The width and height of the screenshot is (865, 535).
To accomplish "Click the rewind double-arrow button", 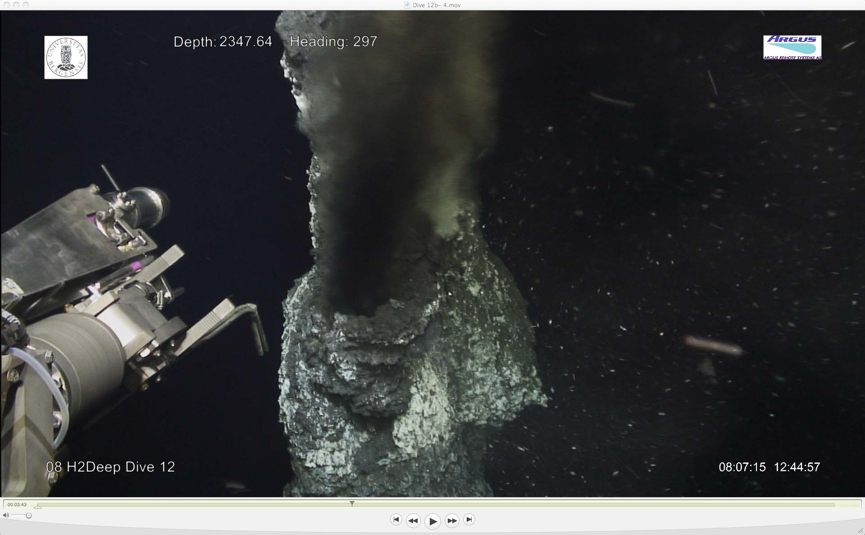I will pos(413,521).
